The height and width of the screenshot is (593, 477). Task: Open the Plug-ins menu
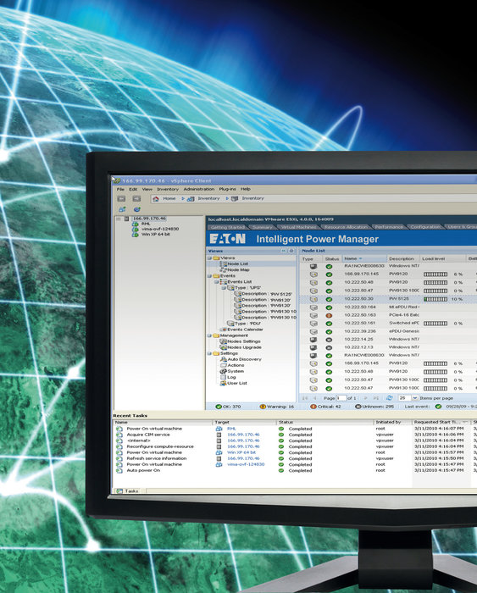[x=227, y=189]
